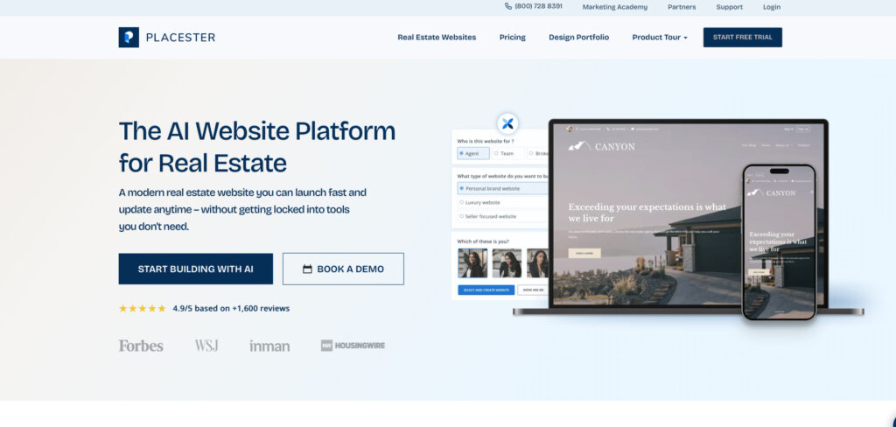Click the Forbes logo

coord(141,346)
